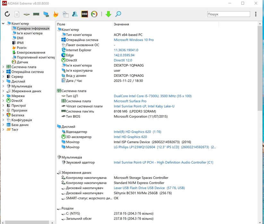Select IPMI tree item

click(x=20, y=43)
